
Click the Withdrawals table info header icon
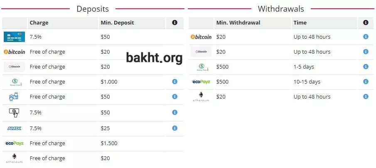366,22
